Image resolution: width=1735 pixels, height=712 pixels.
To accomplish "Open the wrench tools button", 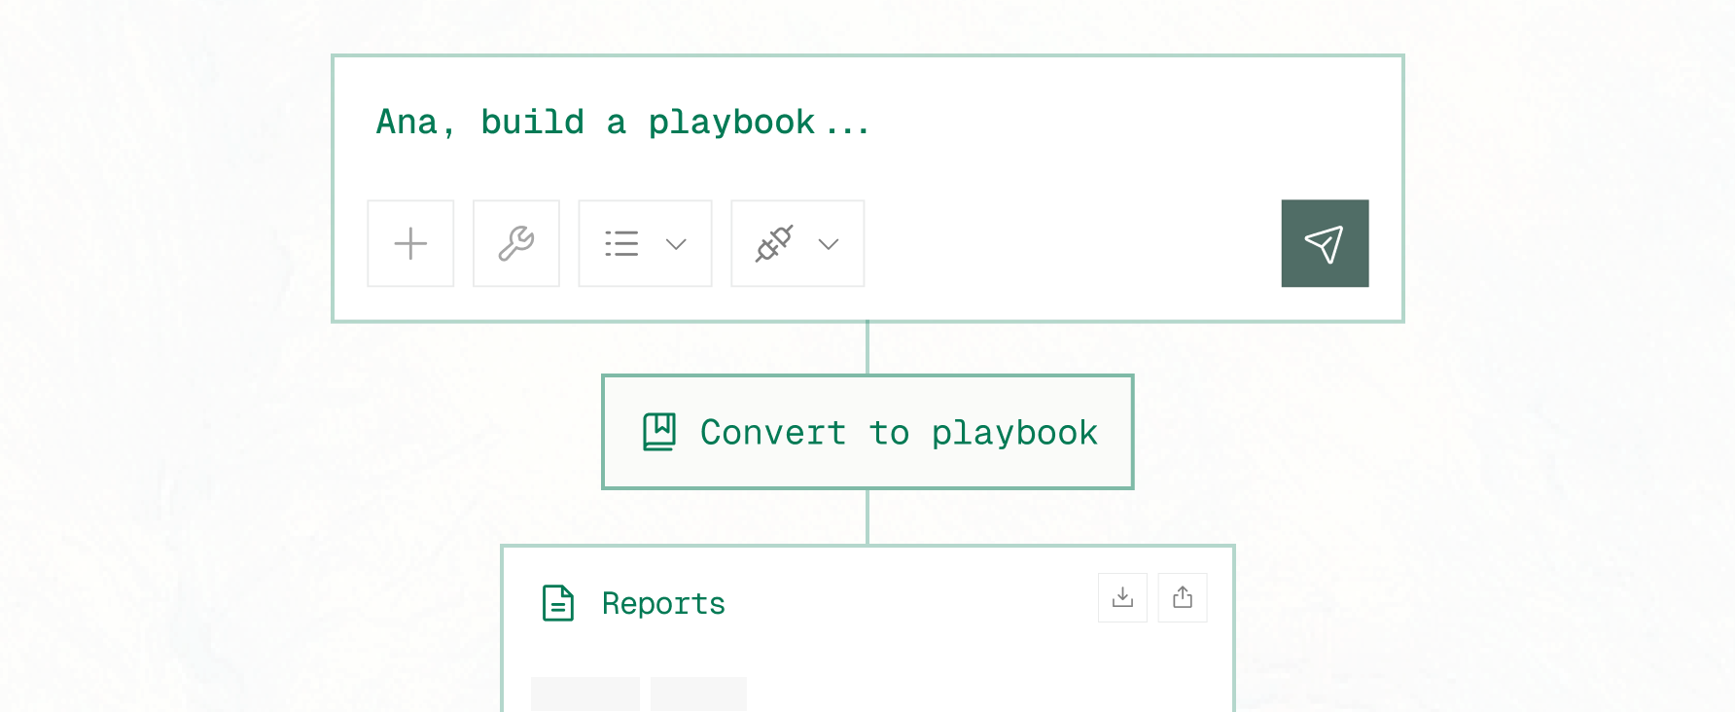I will click(x=516, y=243).
